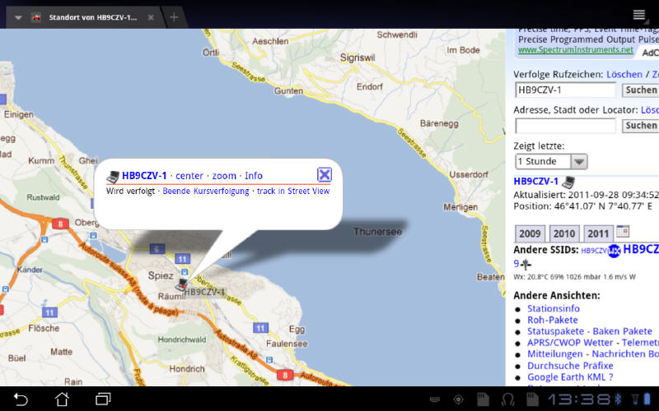659x411 pixels.
Task: Open the 1 Stunde time range dropdown
Action: (x=551, y=161)
